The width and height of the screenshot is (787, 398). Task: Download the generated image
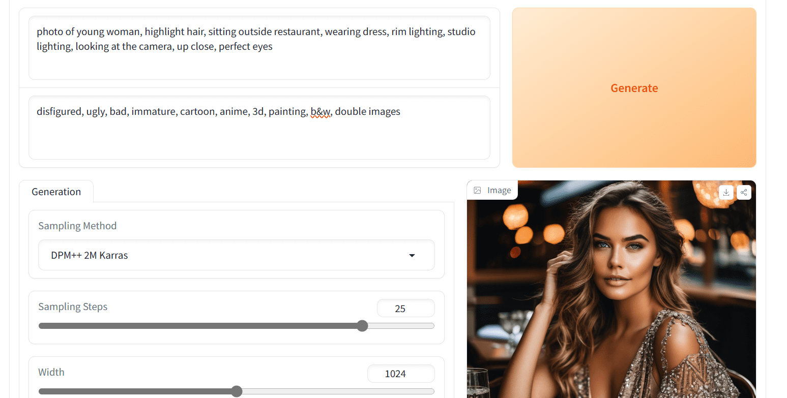click(x=726, y=192)
